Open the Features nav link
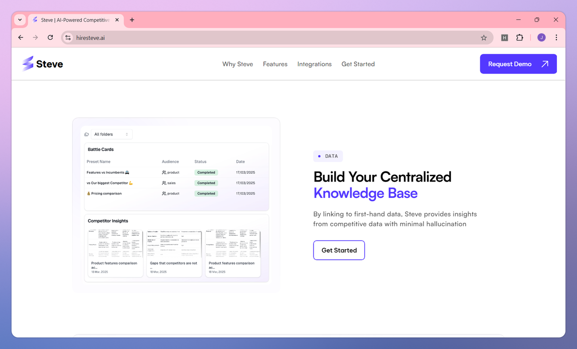 point(275,64)
